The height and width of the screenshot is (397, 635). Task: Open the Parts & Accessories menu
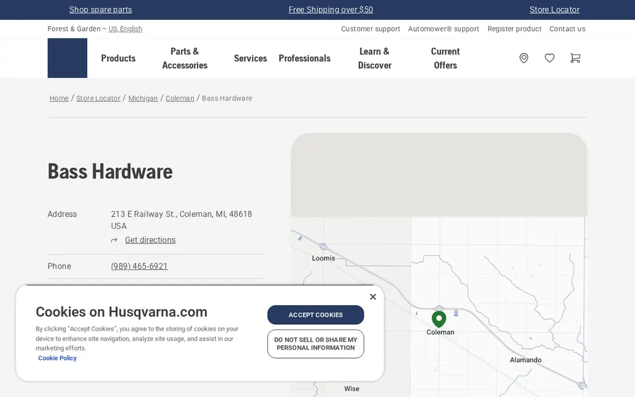click(x=185, y=58)
